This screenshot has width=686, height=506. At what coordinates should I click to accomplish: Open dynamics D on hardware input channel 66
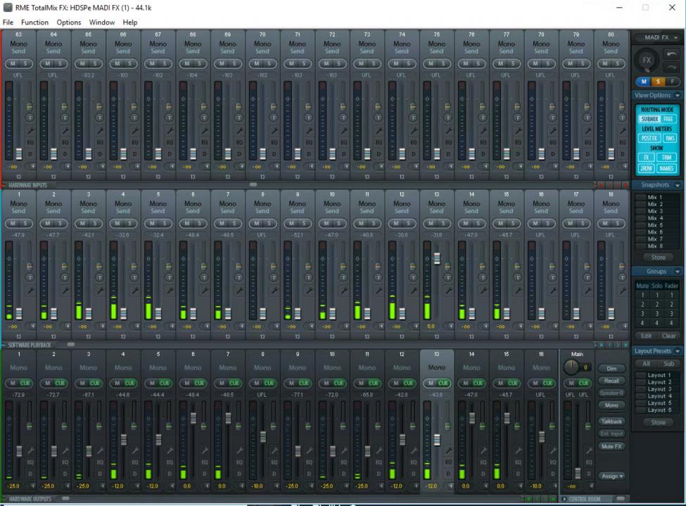(x=135, y=154)
